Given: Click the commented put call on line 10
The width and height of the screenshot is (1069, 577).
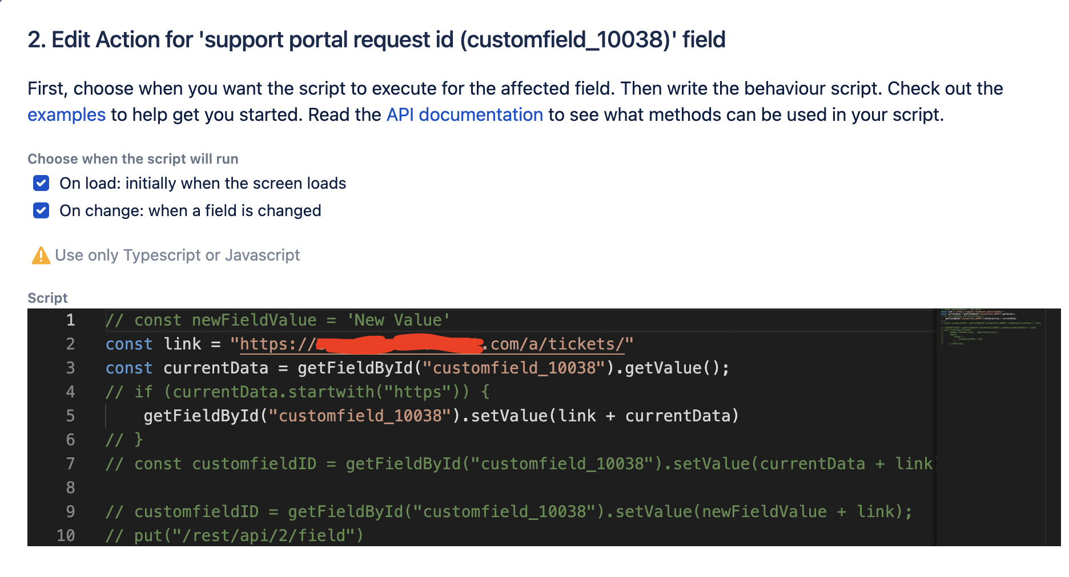Looking at the screenshot, I should 235,535.
